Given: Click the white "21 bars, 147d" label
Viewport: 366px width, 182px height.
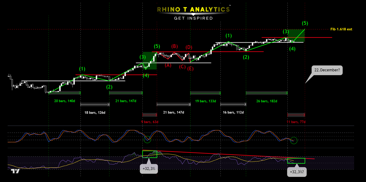Looking at the screenshot, I should [x=174, y=112].
